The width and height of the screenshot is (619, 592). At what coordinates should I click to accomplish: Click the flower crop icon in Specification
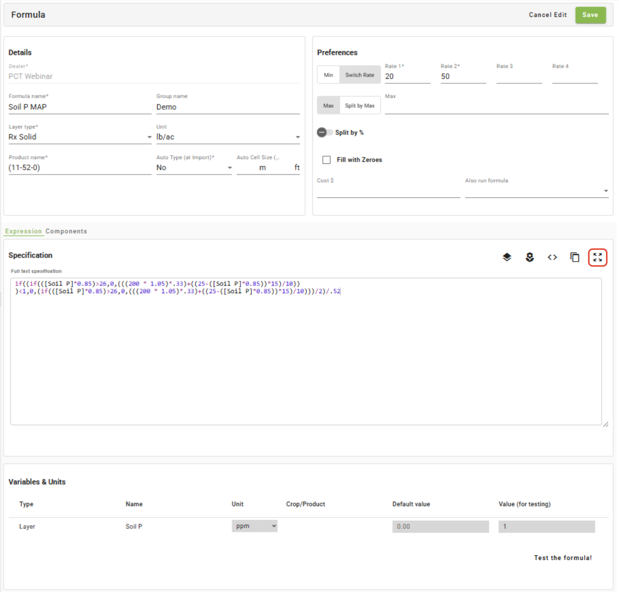[x=530, y=257]
